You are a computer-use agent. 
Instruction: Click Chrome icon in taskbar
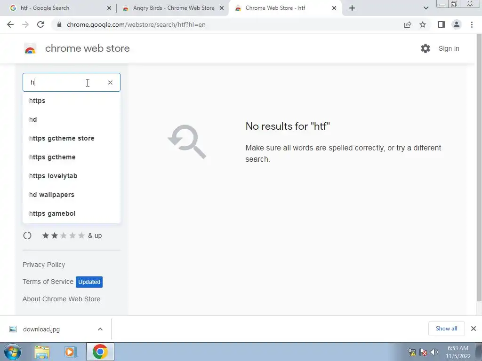tap(100, 352)
